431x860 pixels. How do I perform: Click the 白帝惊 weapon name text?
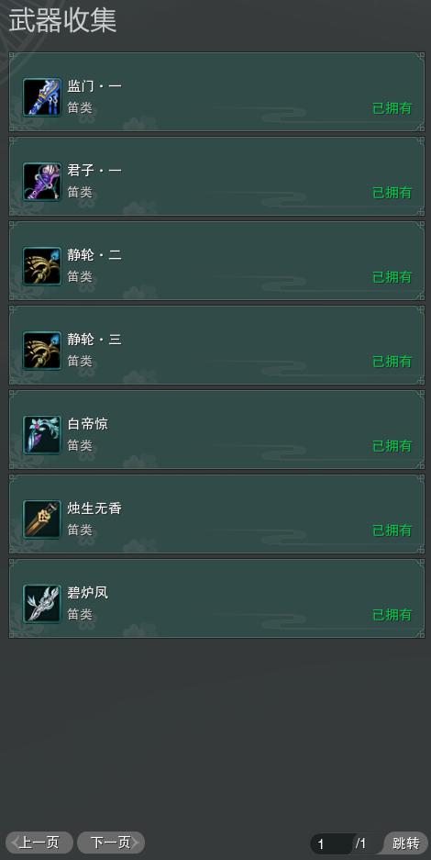pos(88,424)
